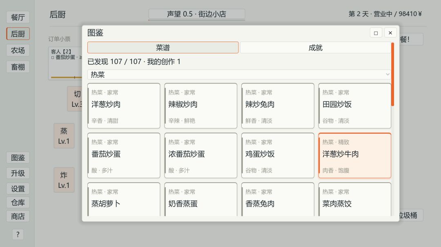Click the 已发现 107 / 107 counter text

coord(114,62)
